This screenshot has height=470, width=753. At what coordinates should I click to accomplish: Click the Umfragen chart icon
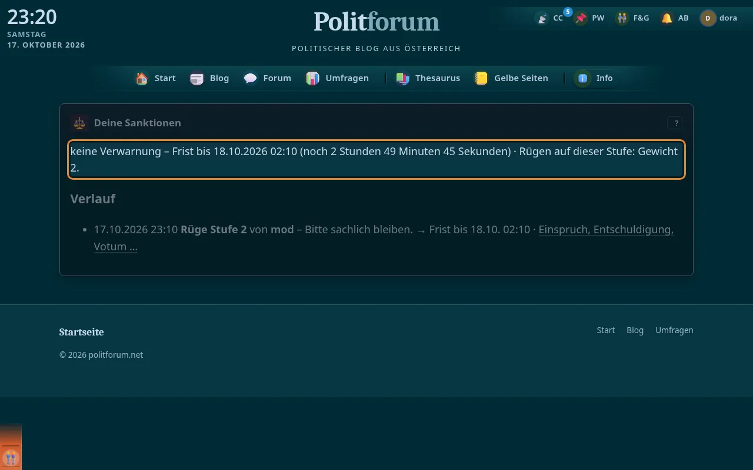coord(312,78)
